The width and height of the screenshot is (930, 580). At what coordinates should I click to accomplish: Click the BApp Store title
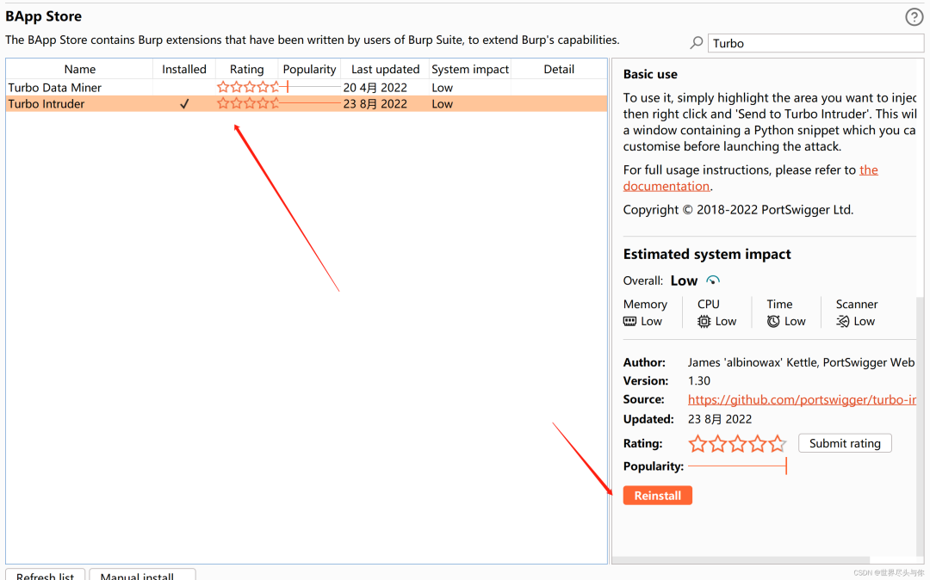43,16
